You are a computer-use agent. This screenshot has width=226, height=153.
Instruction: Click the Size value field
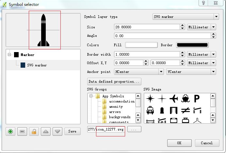coord(147,27)
